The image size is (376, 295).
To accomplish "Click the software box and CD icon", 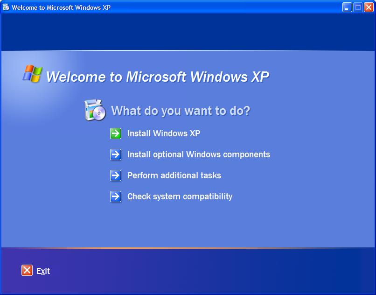I will point(95,110).
